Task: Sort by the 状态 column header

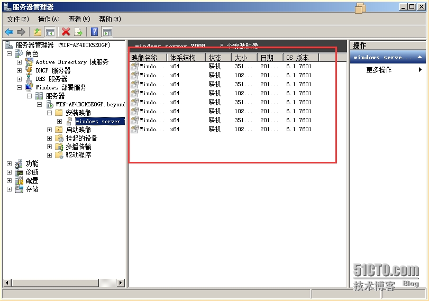Action: pyautogui.click(x=219, y=58)
